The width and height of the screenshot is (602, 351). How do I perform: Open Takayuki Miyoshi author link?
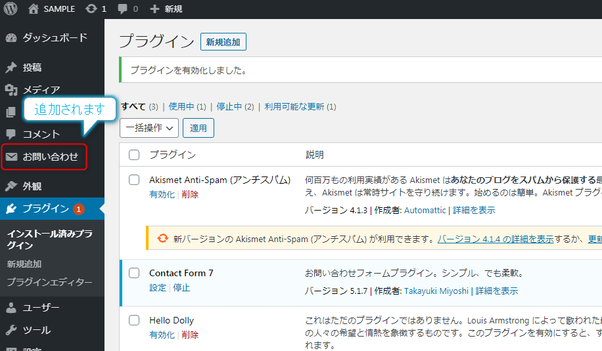pyautogui.click(x=436, y=291)
